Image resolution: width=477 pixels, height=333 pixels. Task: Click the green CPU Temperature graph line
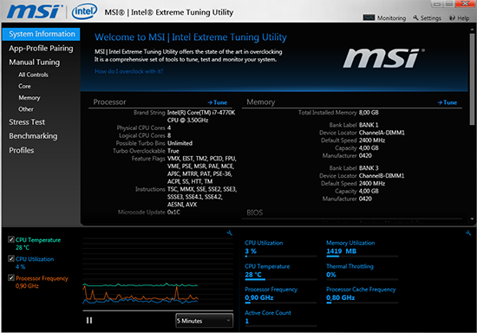click(140, 285)
